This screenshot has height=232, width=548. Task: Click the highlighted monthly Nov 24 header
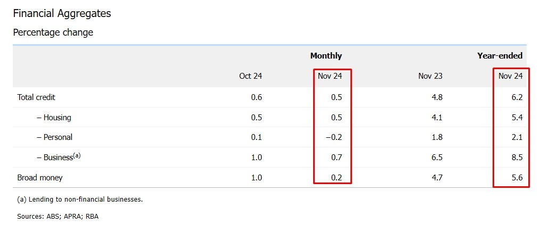[x=330, y=76]
